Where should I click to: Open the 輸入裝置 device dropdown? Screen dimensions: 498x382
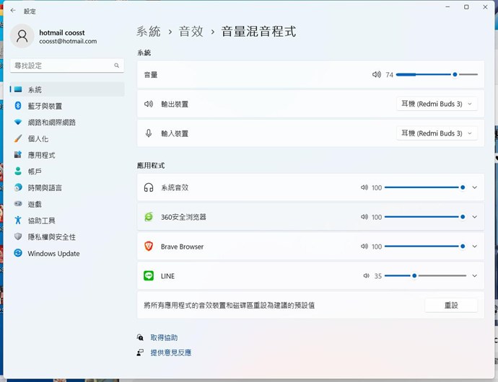437,133
